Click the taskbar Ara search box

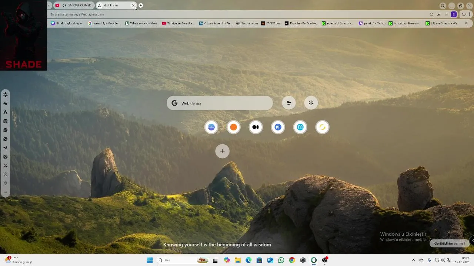183,260
